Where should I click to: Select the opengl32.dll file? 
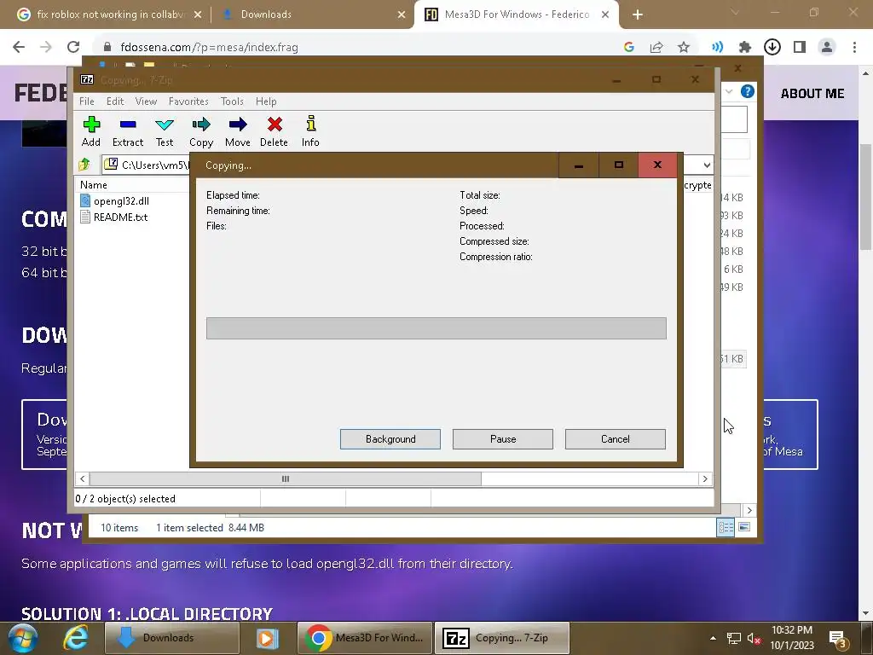115,201
